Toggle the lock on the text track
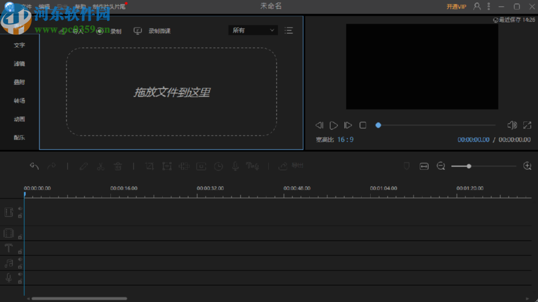538x302 pixels. click(x=20, y=251)
